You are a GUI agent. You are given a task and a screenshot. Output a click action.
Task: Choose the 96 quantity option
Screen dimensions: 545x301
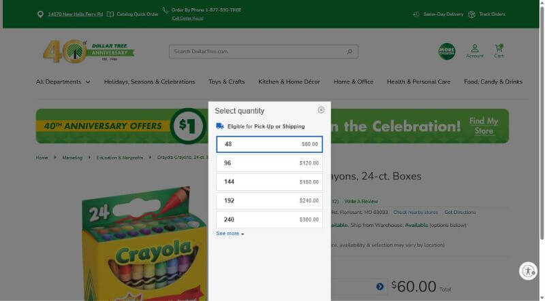click(269, 163)
